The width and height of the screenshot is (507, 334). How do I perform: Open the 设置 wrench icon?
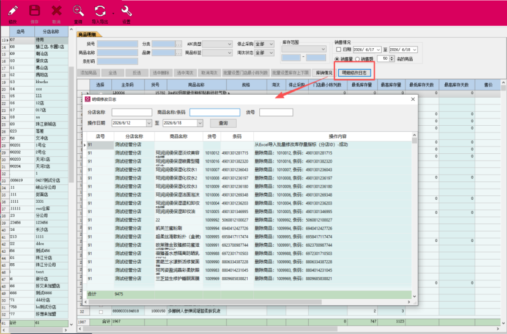[x=127, y=11]
